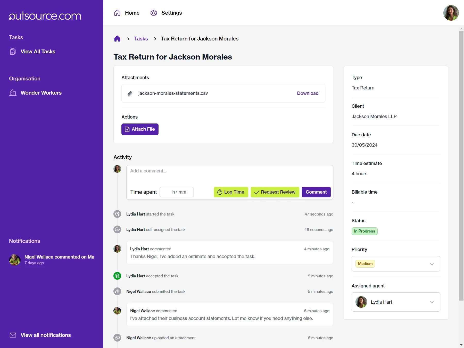This screenshot has height=348, width=464.
Task: Submit with the Comment button
Action: click(x=316, y=192)
